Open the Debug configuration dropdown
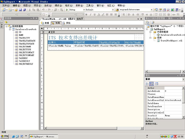The image size is (185, 139). point(84,10)
